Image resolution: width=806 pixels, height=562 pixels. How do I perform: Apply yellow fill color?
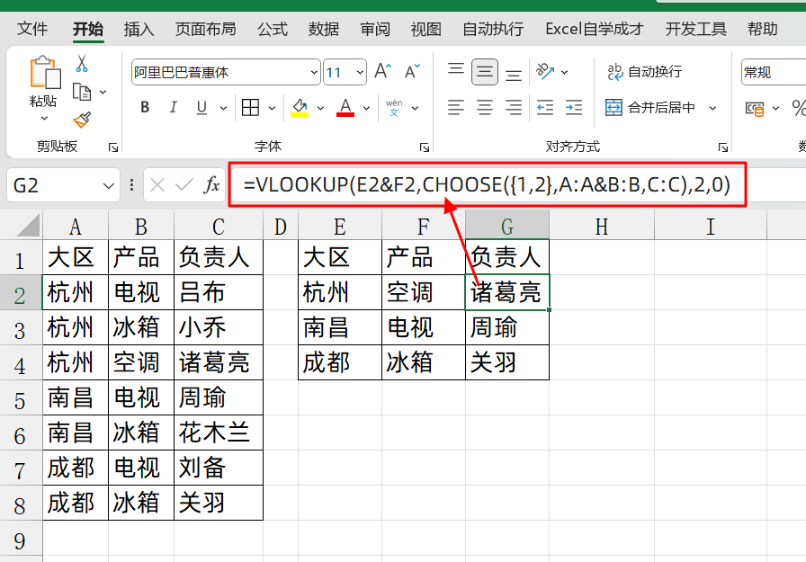[300, 108]
